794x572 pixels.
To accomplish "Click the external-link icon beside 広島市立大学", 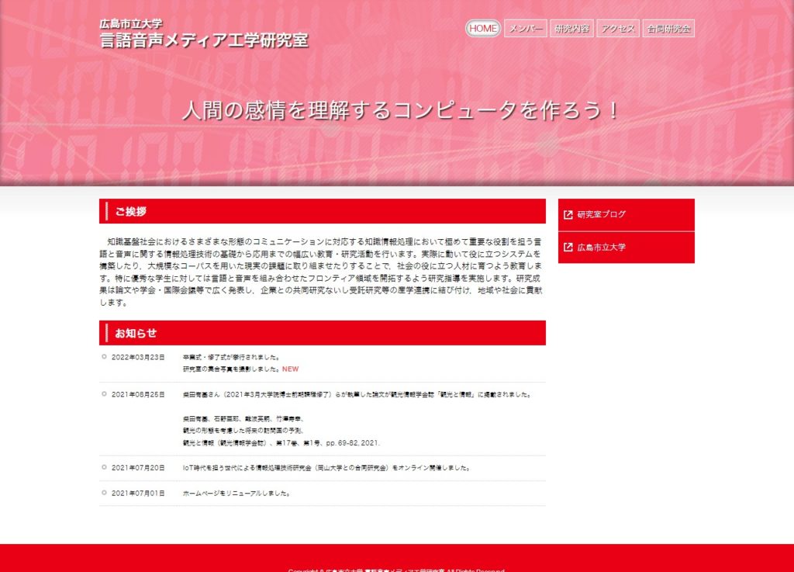I will point(568,248).
